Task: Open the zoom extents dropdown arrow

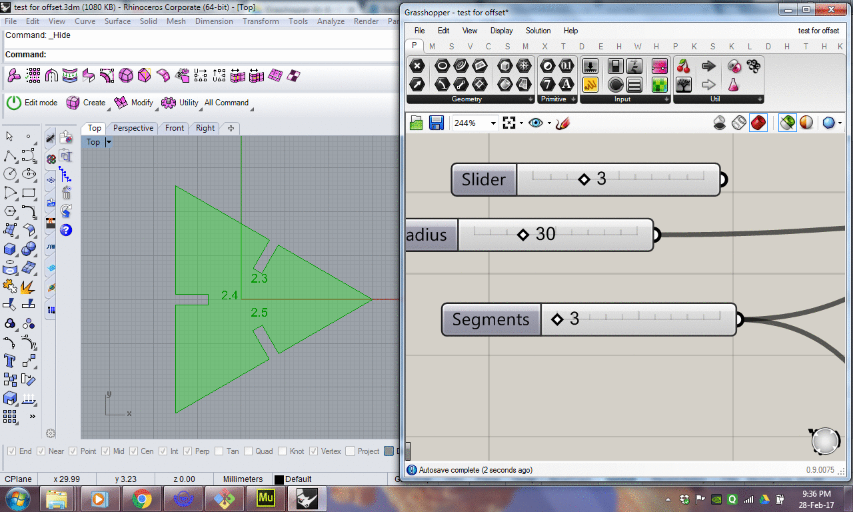Action: [x=521, y=123]
